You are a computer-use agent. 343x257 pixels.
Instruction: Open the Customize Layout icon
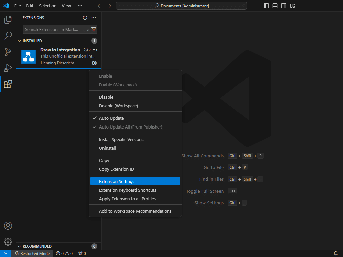click(292, 6)
